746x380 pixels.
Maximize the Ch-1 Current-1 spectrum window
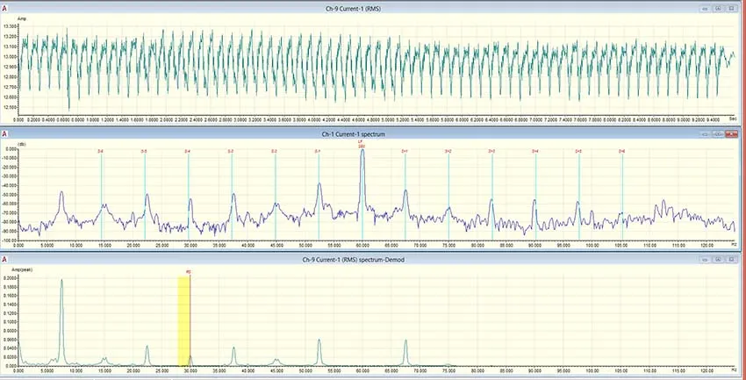tap(719, 134)
